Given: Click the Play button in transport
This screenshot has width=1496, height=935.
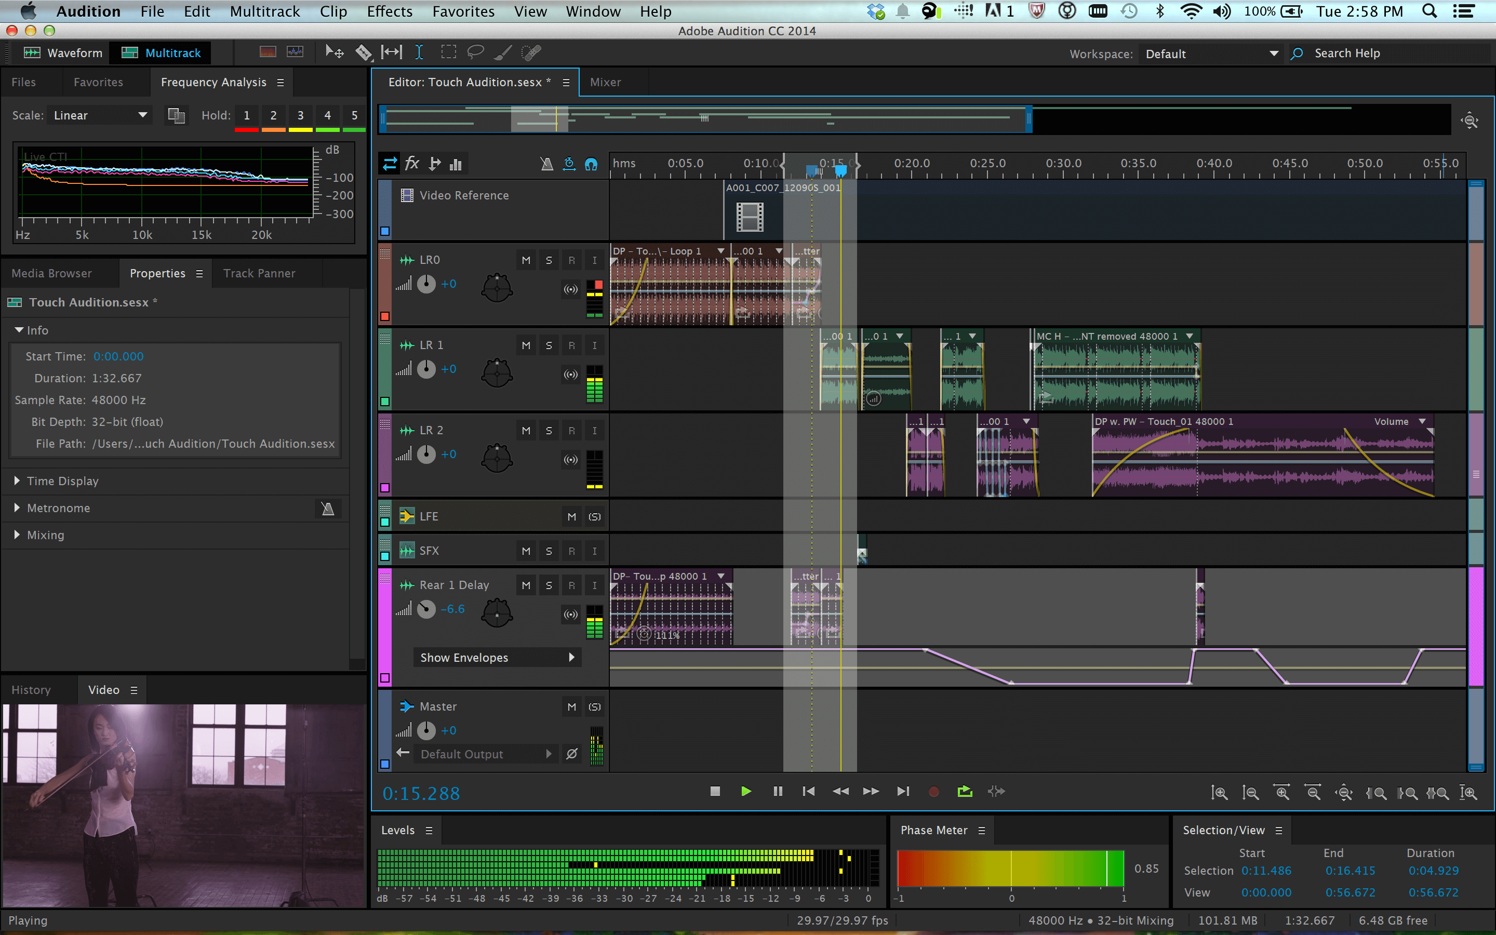Looking at the screenshot, I should (x=745, y=792).
